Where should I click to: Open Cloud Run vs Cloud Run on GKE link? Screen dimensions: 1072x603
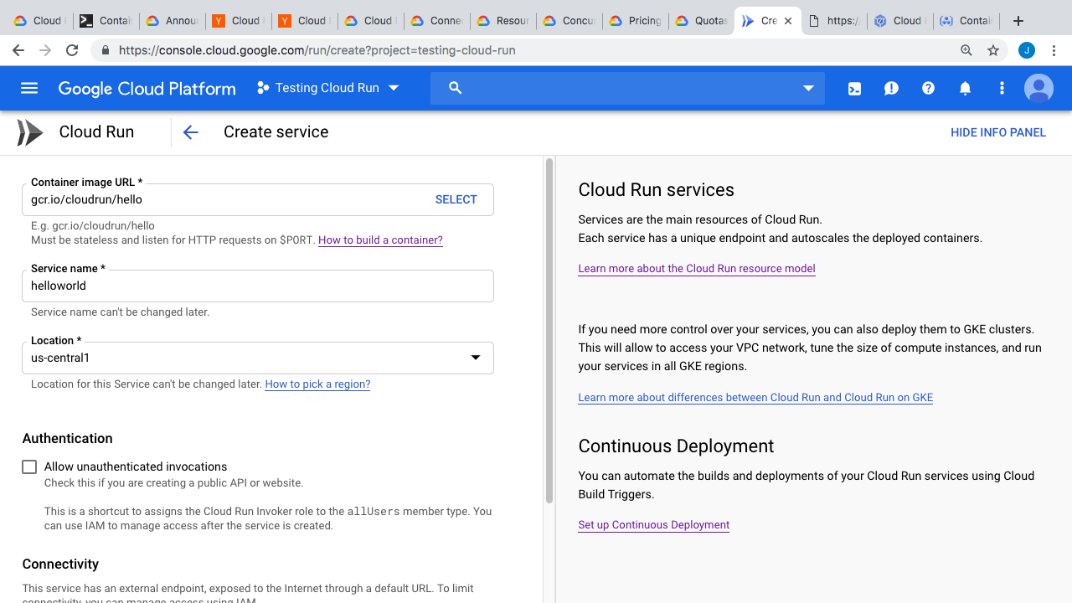(755, 398)
